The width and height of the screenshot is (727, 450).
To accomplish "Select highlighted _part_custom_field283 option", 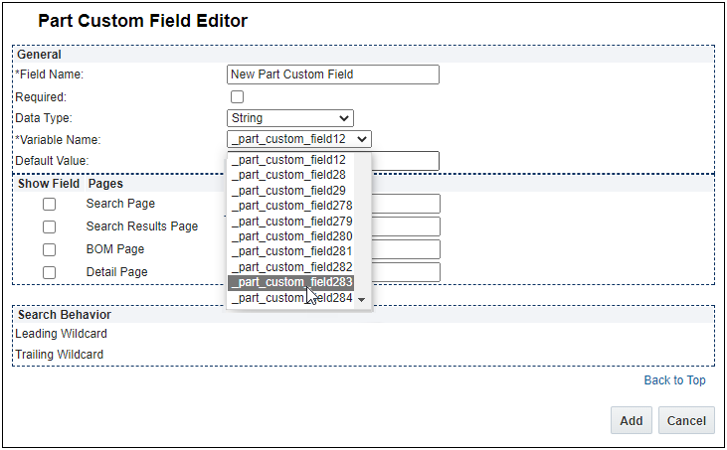I will [x=291, y=283].
